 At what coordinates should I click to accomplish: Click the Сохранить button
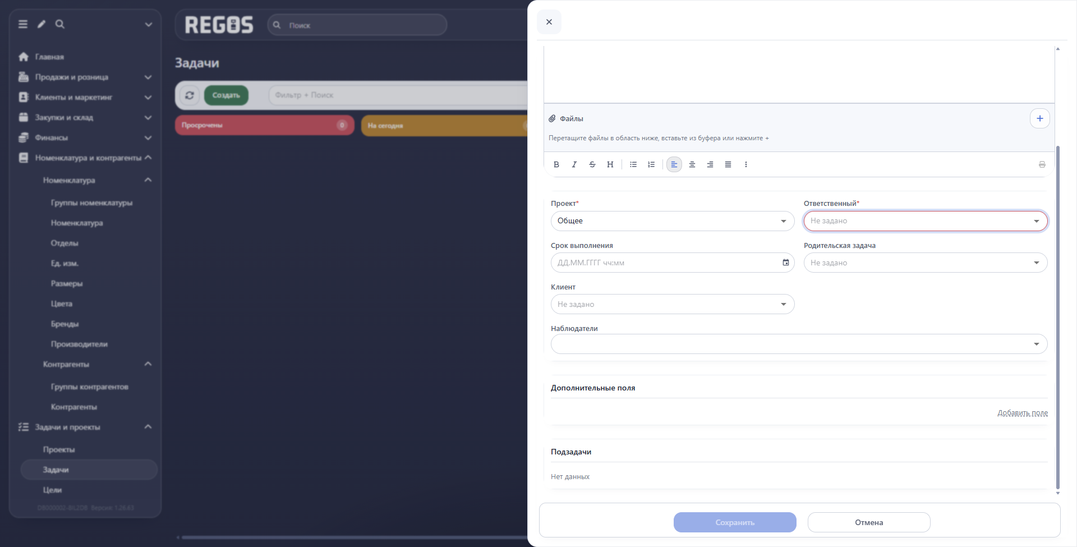(735, 522)
